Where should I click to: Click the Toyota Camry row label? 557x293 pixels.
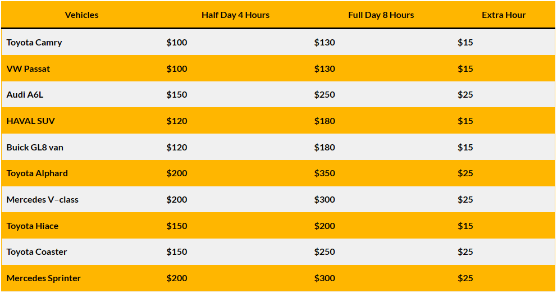point(34,43)
